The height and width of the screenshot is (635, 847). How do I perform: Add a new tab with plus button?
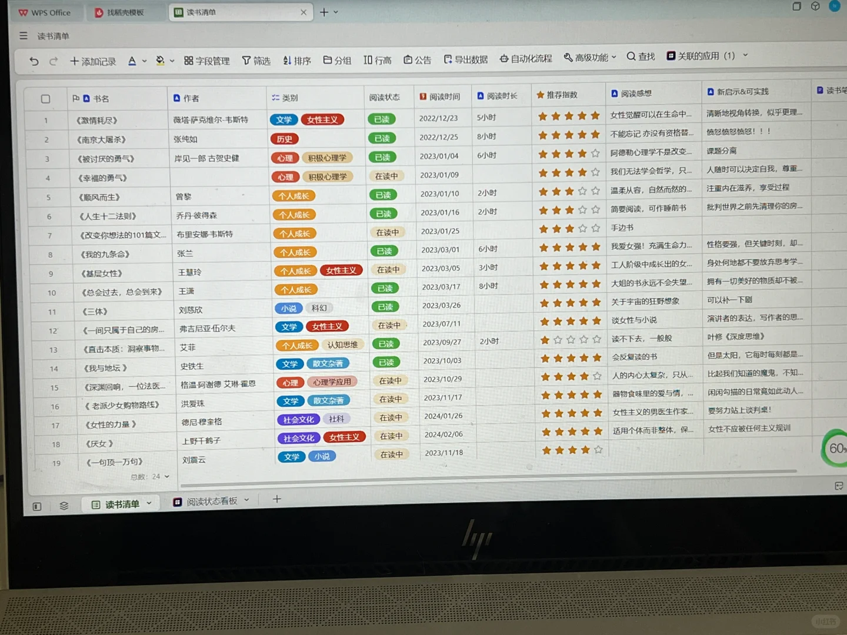[324, 12]
